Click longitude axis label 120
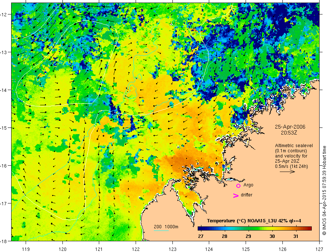This screenshot has width=327, height=252. click(62, 249)
